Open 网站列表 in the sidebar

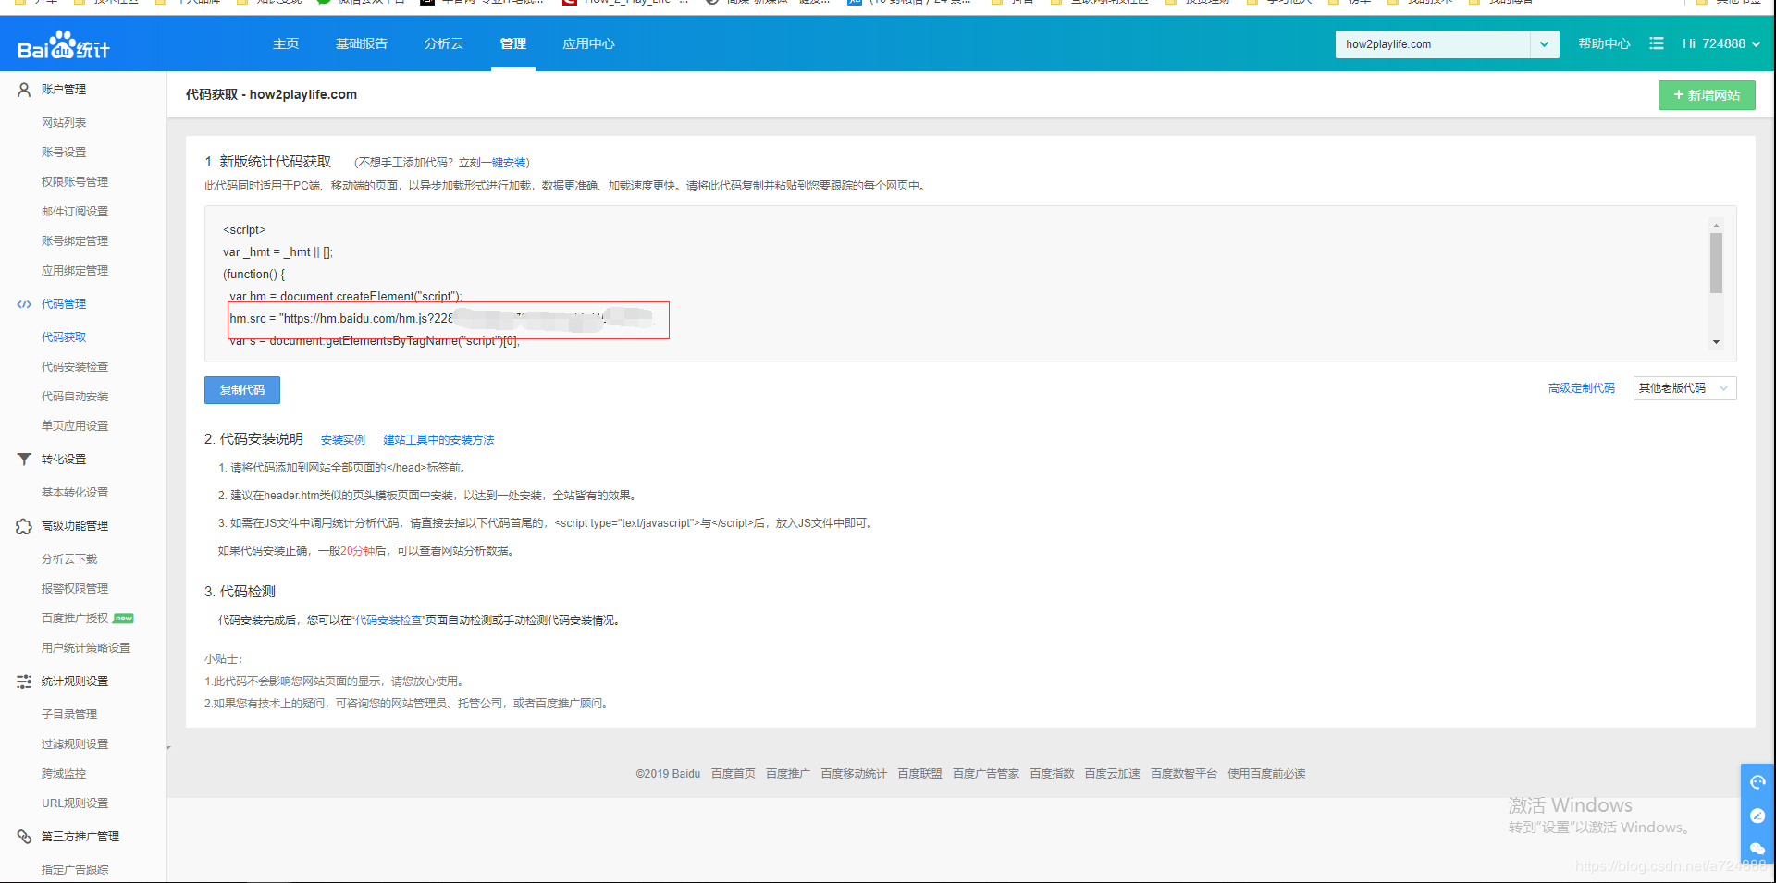64,123
